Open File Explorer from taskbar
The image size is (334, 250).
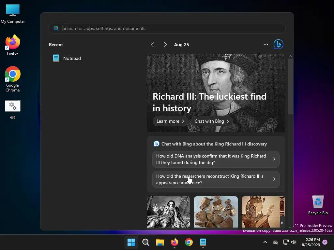[x=160, y=242]
